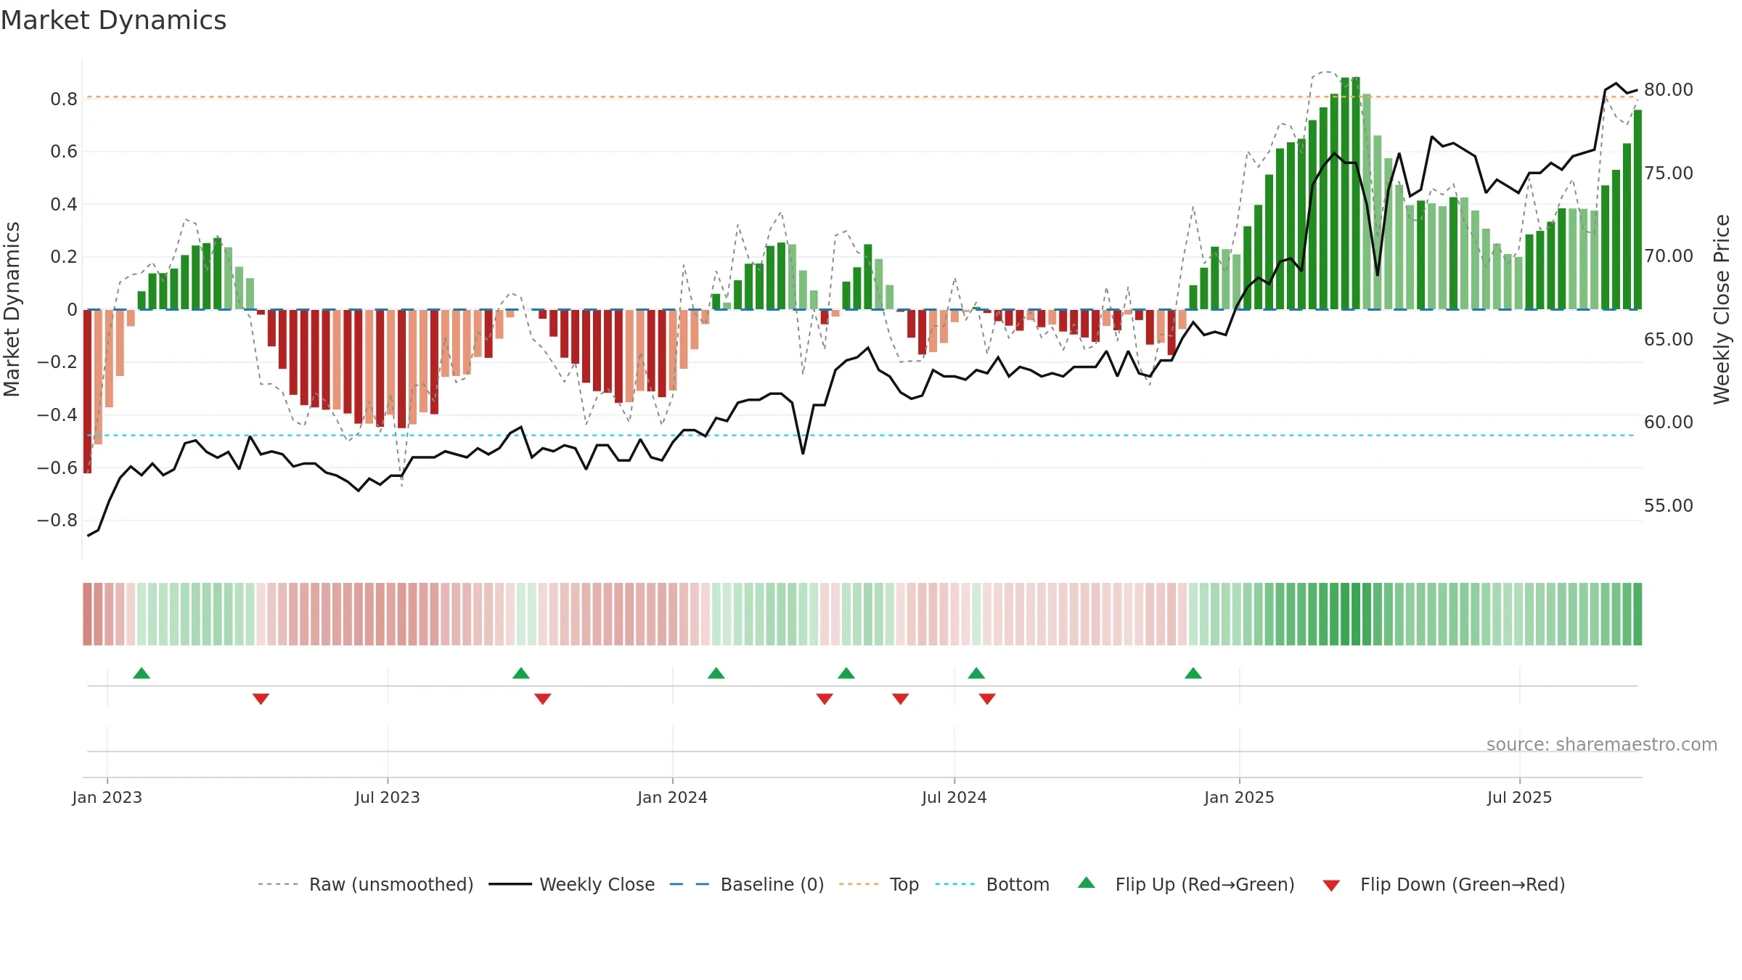
Task: Click the 'Jul 2024' x-axis label
Action: click(954, 797)
